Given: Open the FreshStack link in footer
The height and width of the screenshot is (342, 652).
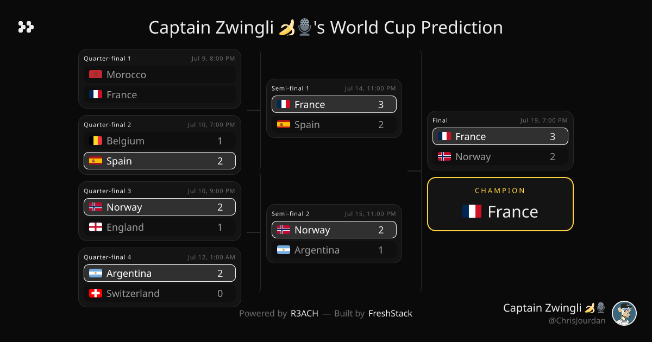Looking at the screenshot, I should click(390, 313).
